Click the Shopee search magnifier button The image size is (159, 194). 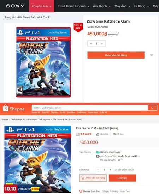click(x=152, y=108)
